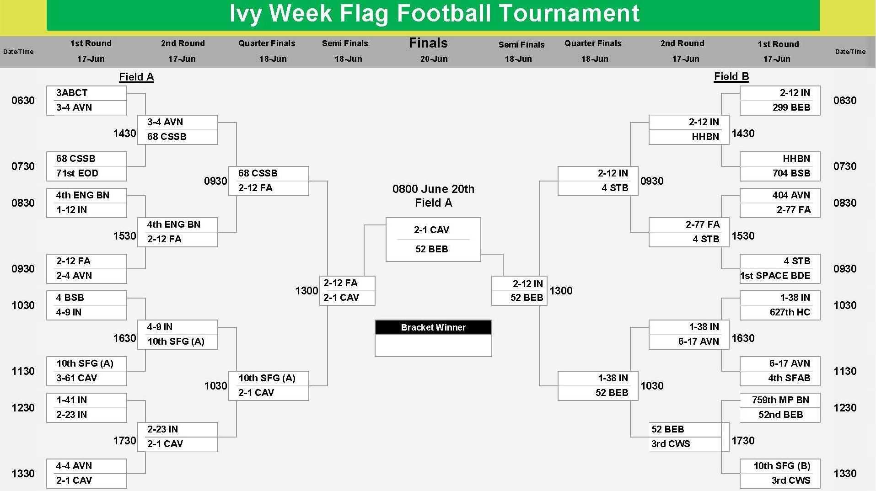876x491 pixels.
Task: Select the 4th SFAB team cell
Action: (x=780, y=378)
